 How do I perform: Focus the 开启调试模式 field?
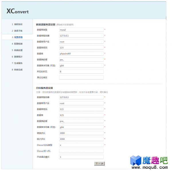click(x=81, y=157)
